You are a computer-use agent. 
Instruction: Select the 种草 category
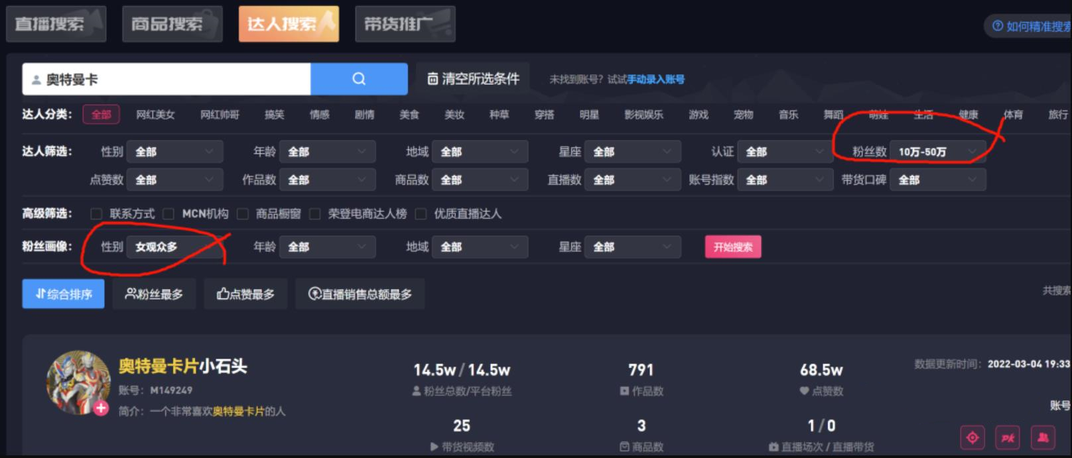pos(500,115)
